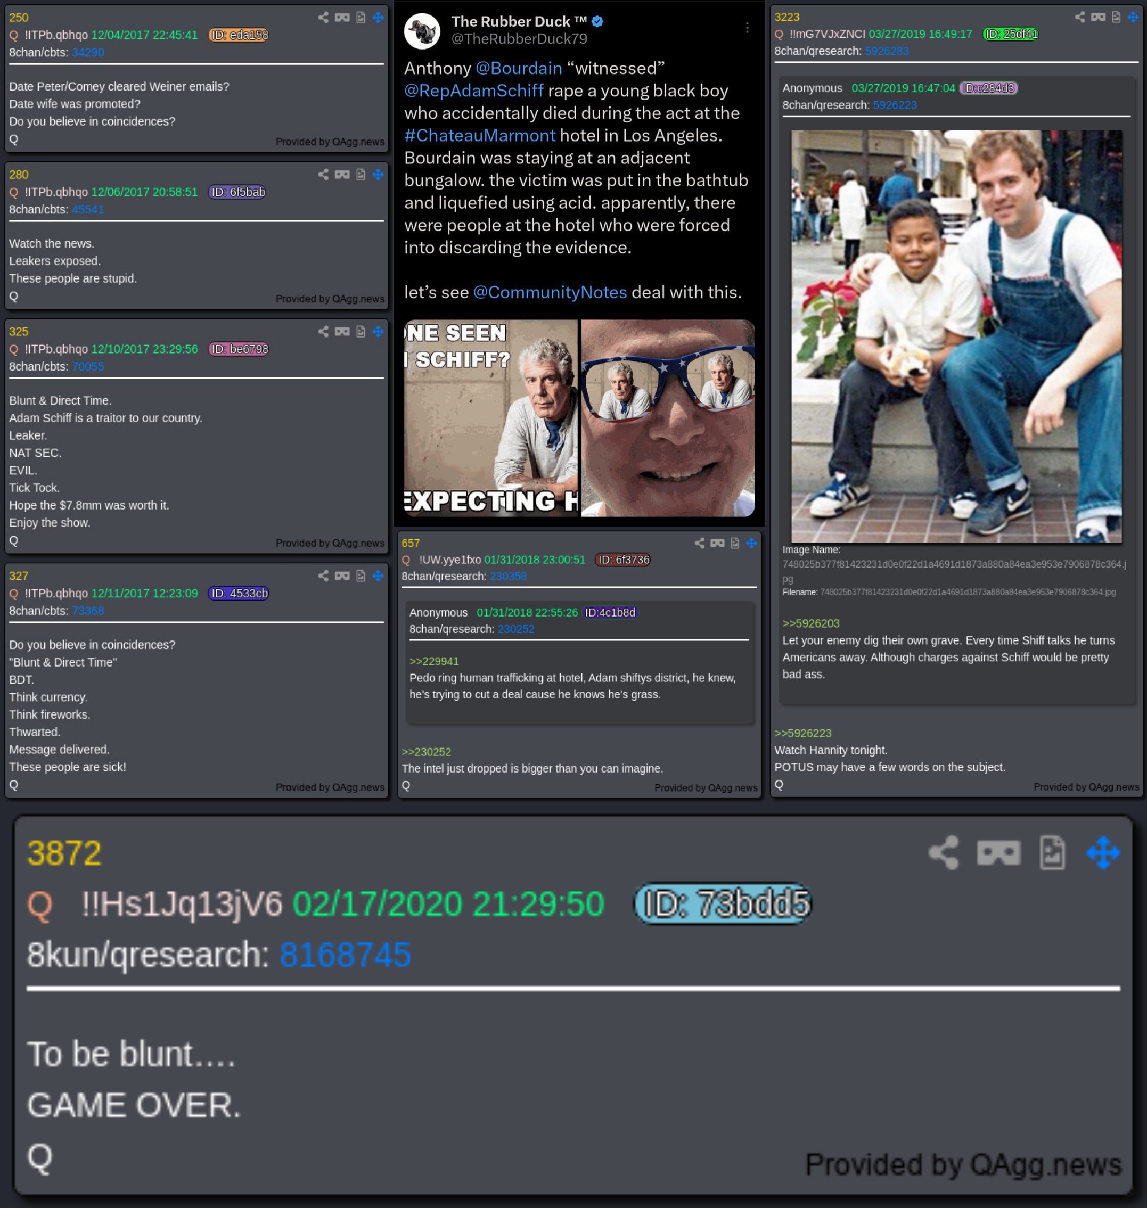Click the goggles icon on post 657
This screenshot has width=1147, height=1208.
(x=718, y=543)
